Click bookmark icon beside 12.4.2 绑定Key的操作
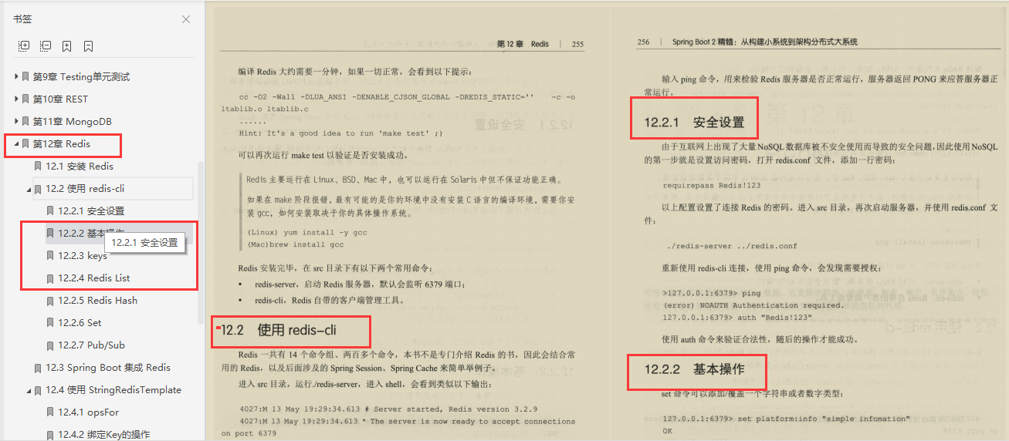1009x441 pixels. (50, 435)
